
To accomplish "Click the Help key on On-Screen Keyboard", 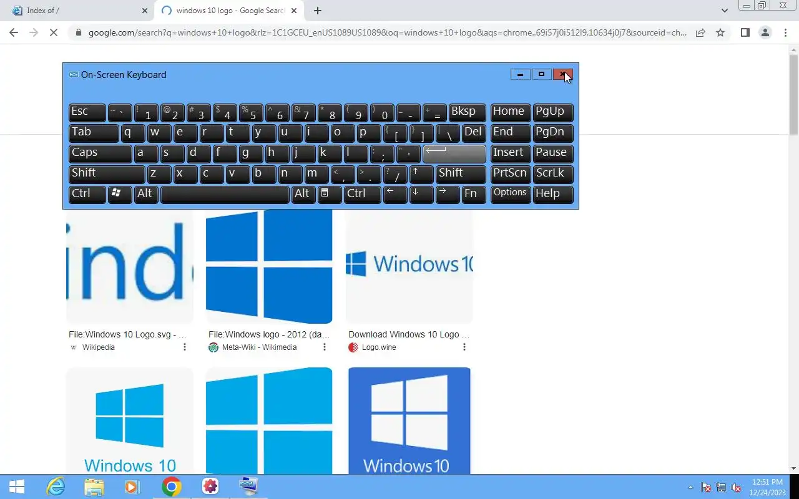I will pos(553,194).
